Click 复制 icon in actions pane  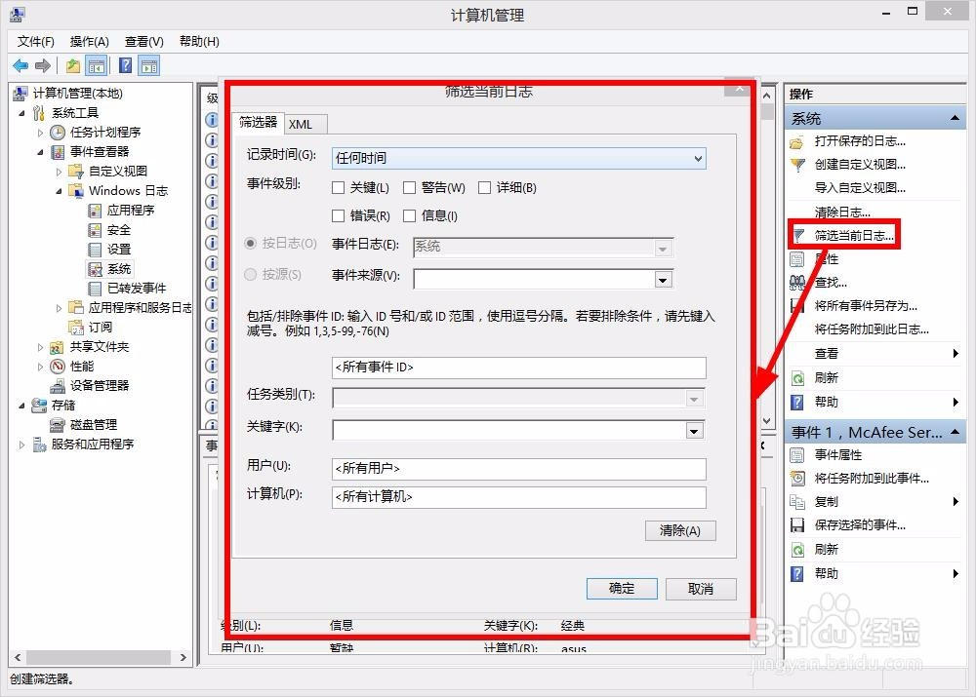point(796,502)
